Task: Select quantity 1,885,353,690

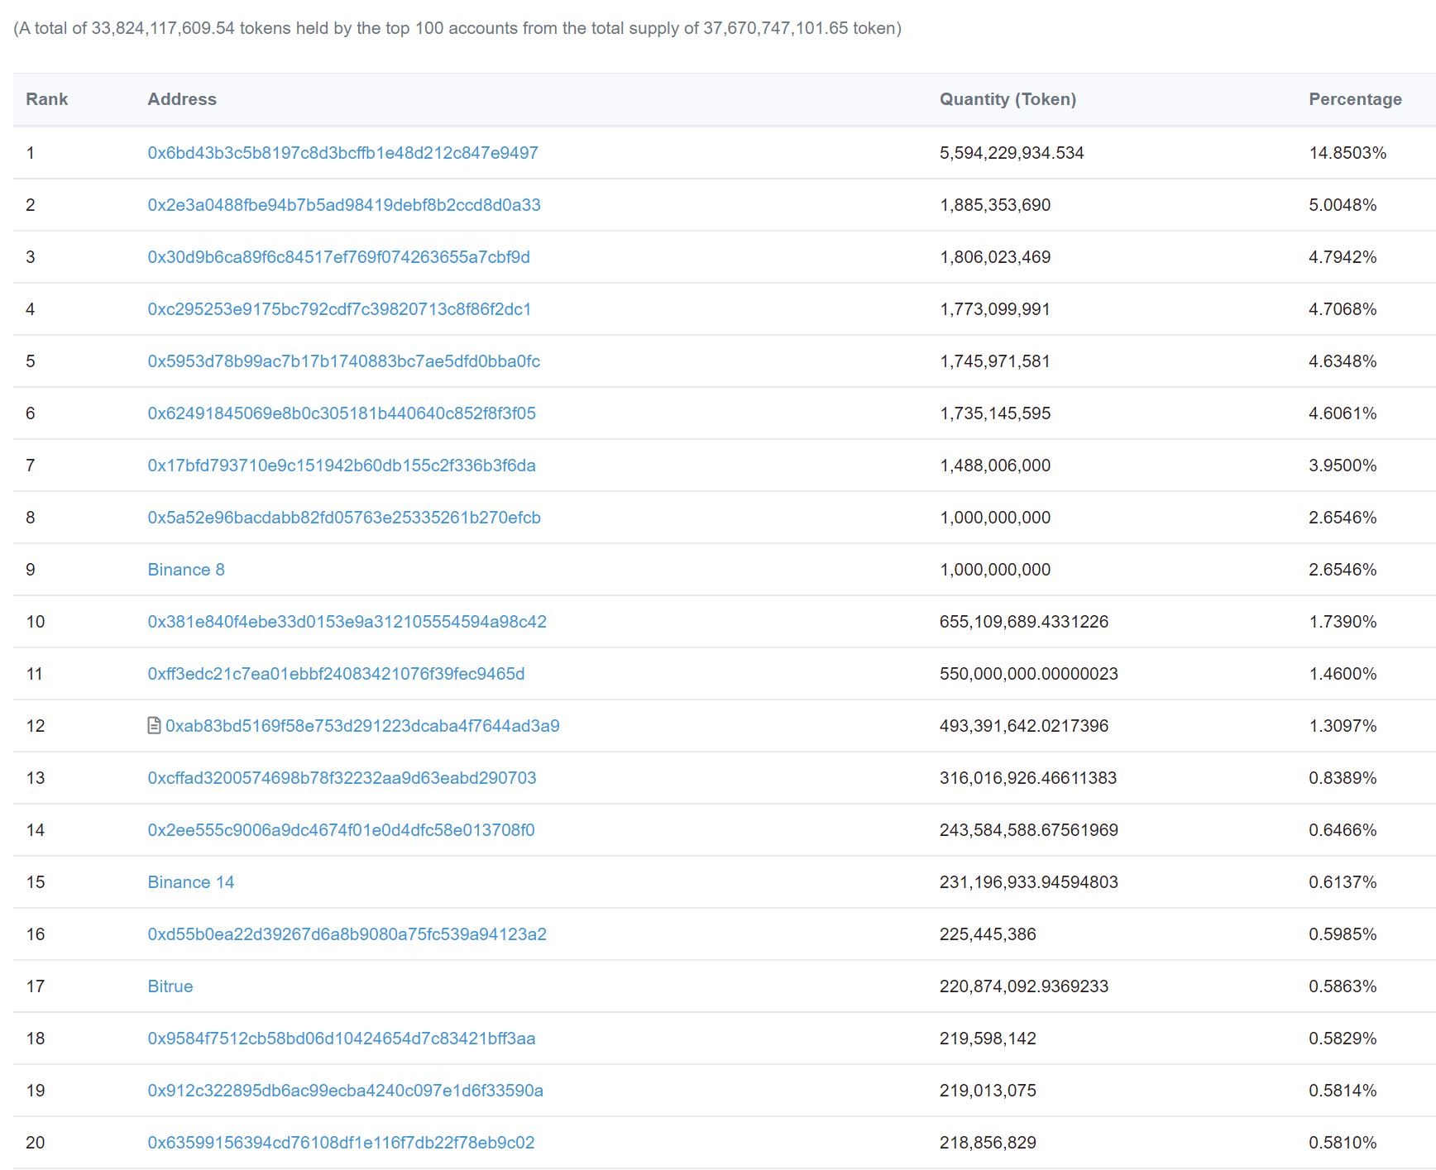Action: tap(995, 205)
